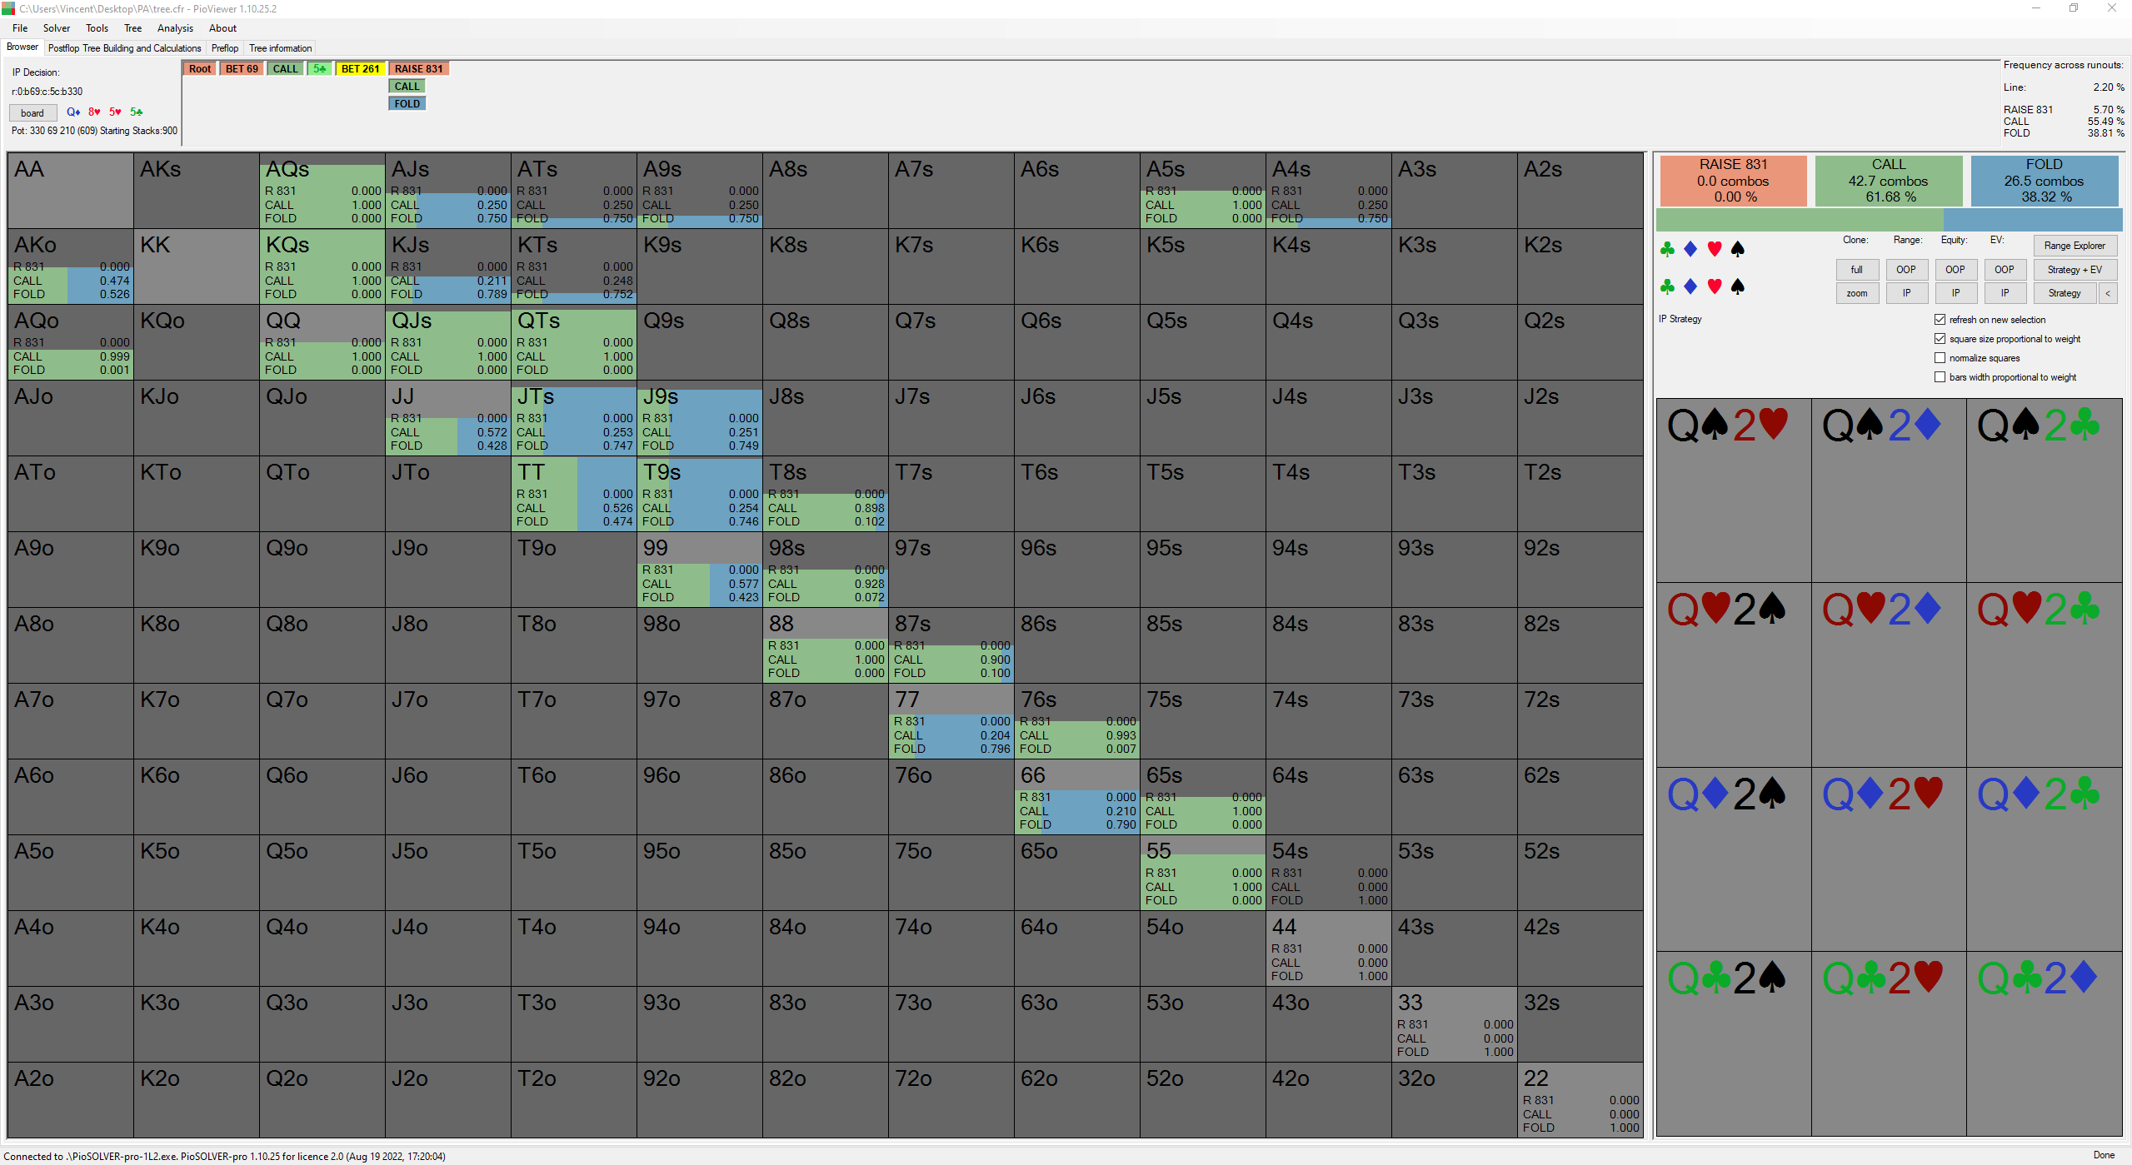This screenshot has width=2132, height=1165.
Task: Select the FOLD node under RAISE 831
Action: pos(407,104)
